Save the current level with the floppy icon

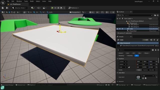3,8
